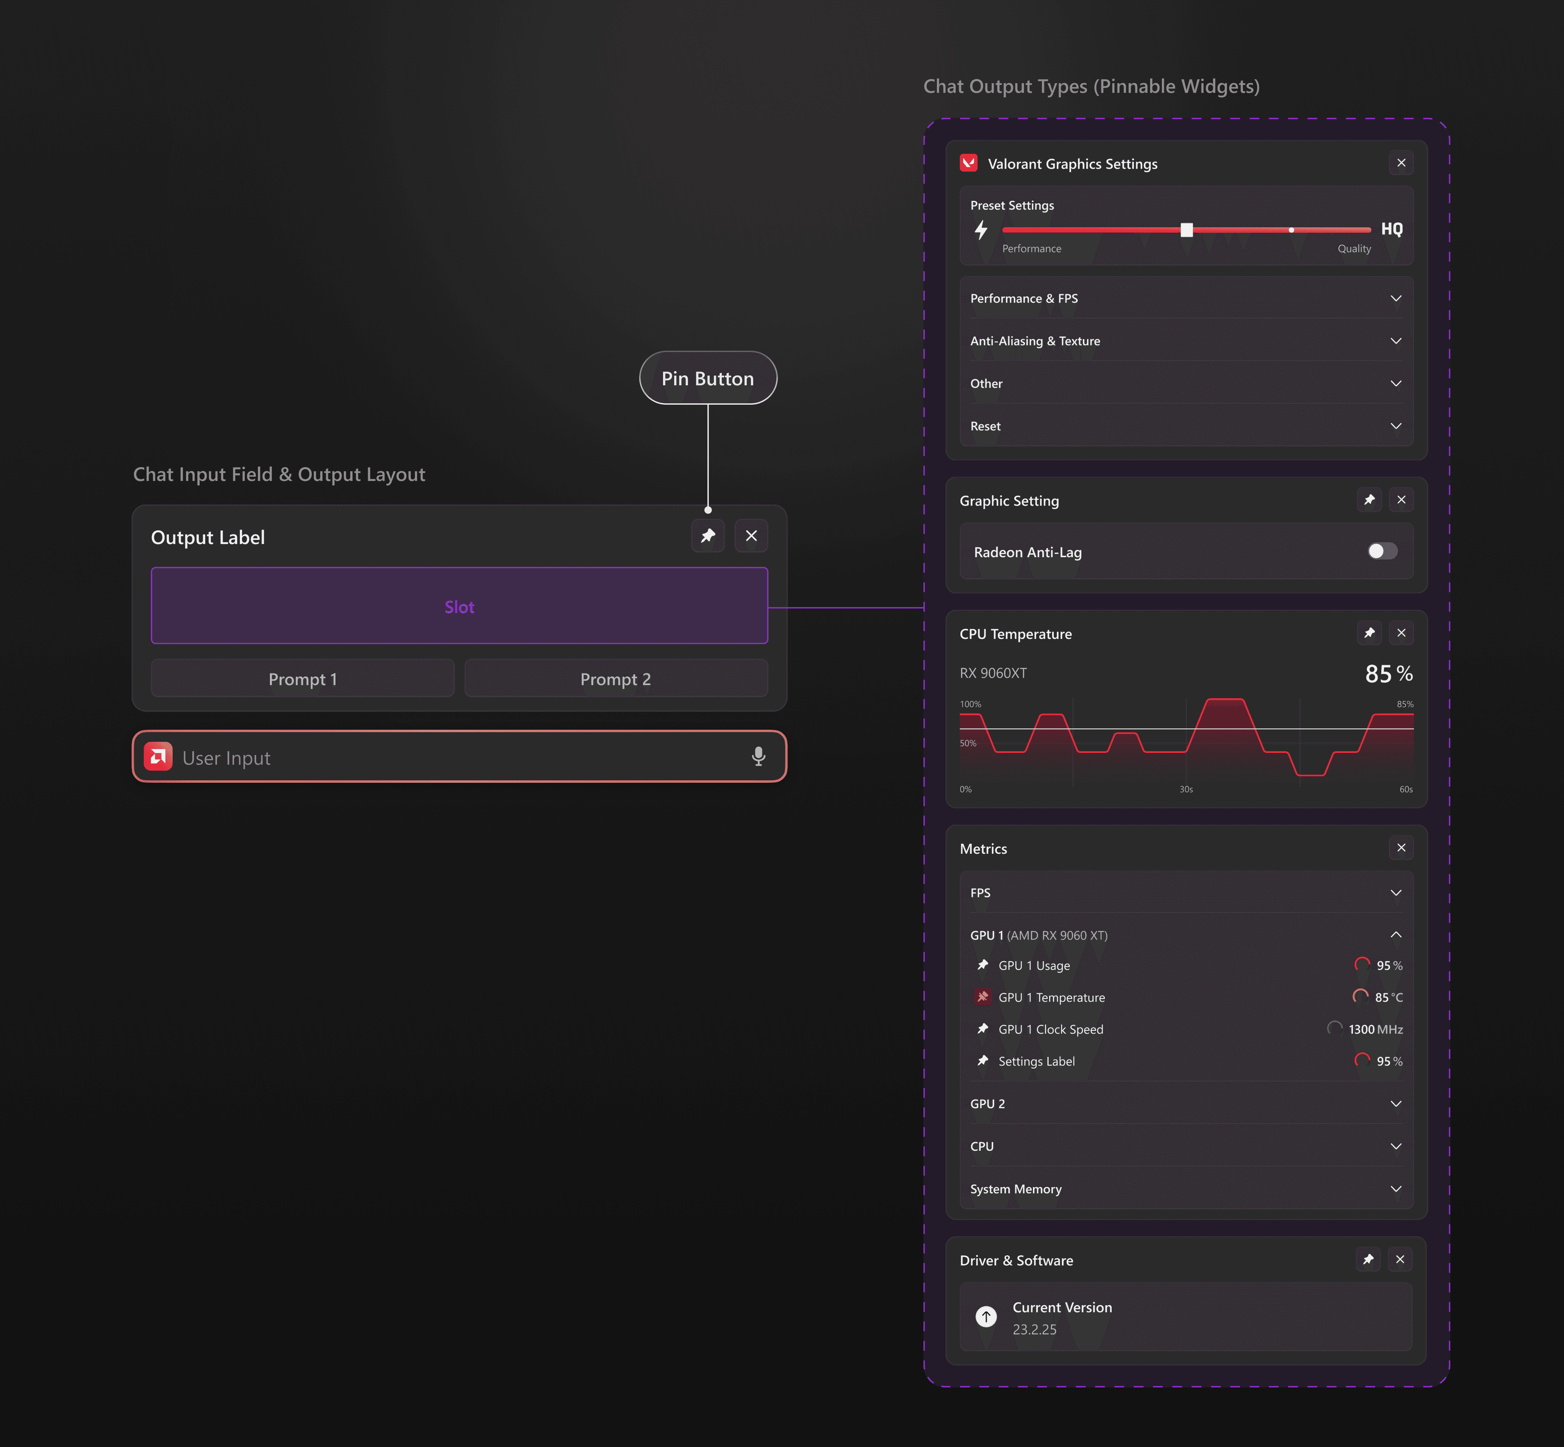Viewport: 1564px width, 1447px height.
Task: Open the Anti-Aliasing & Texture row
Action: [1395, 341]
